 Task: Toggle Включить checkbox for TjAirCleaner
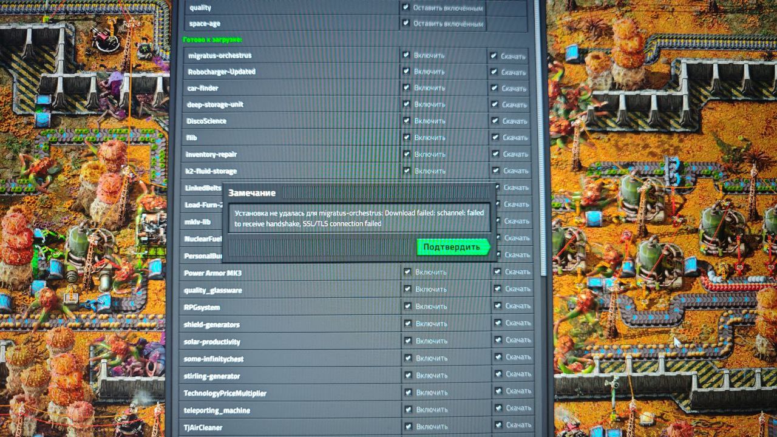tap(408, 427)
